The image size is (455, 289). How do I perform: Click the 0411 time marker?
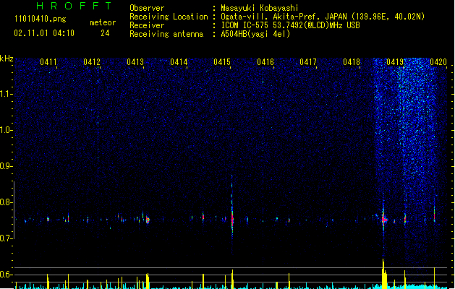48,62
